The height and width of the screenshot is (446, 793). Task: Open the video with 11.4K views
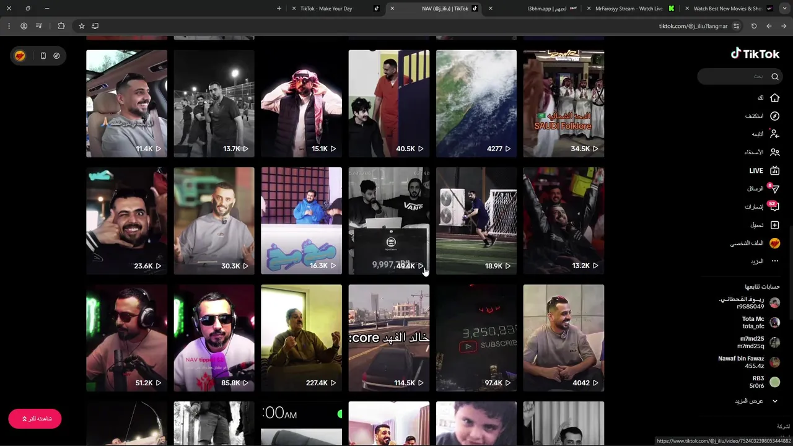(x=126, y=103)
